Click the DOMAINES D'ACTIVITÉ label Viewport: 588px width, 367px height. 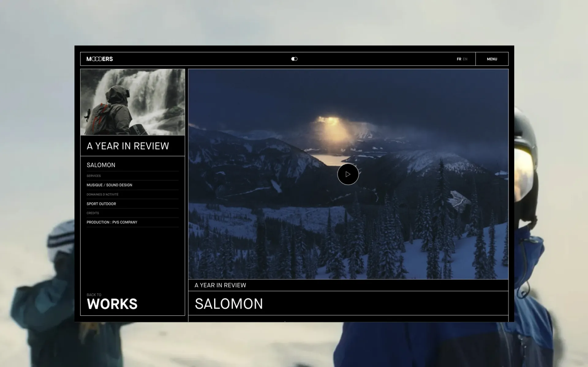[x=102, y=195]
